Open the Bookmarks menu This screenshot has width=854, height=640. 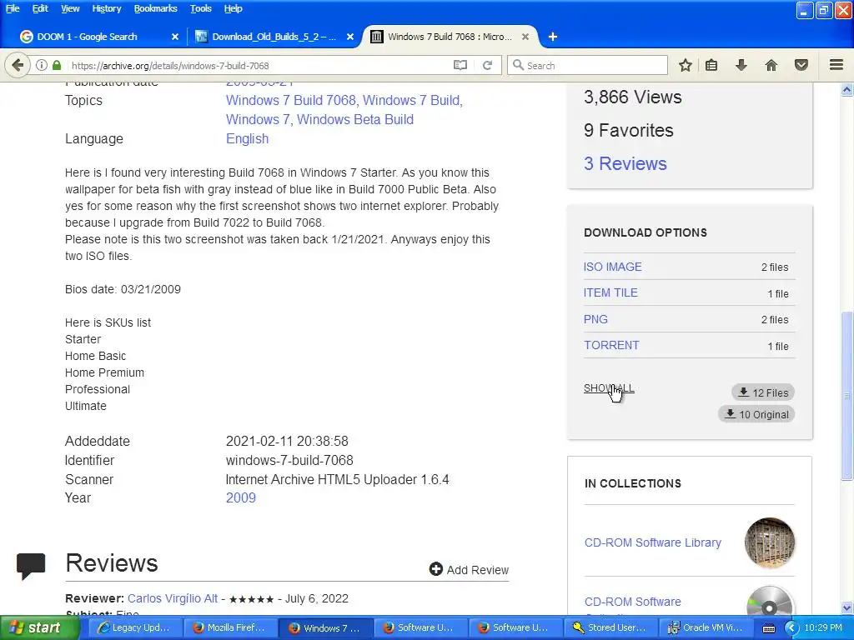coord(155,8)
